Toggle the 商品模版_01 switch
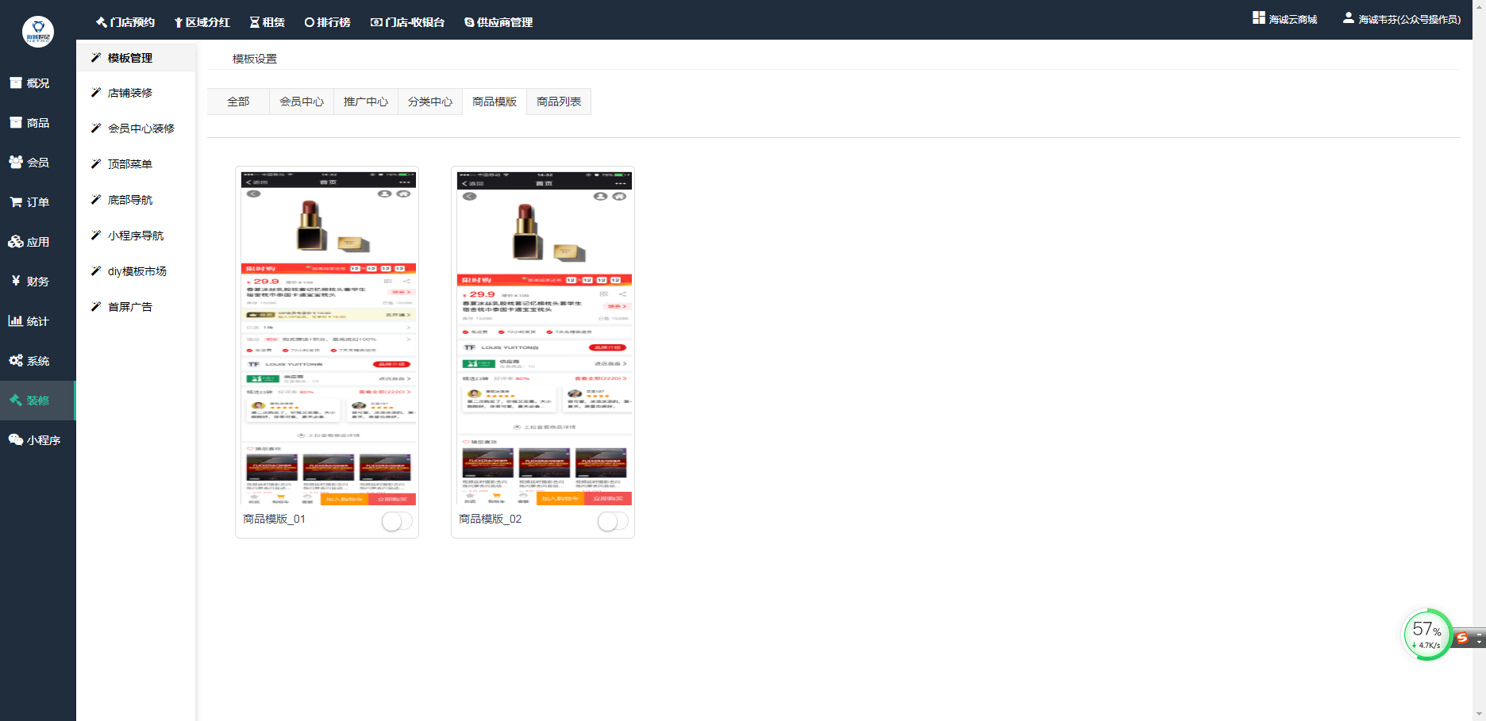1486x721 pixels. tap(397, 521)
